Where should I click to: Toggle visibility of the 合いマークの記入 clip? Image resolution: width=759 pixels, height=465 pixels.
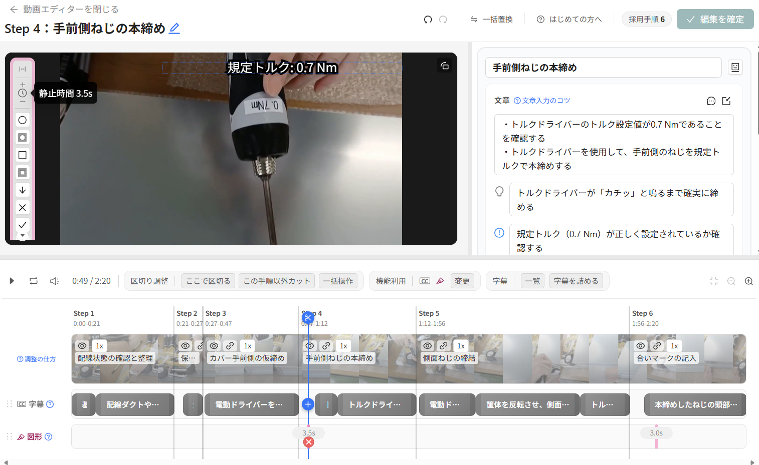(x=641, y=346)
